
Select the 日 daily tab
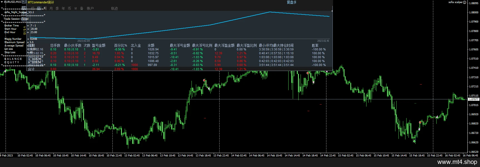point(39,9)
